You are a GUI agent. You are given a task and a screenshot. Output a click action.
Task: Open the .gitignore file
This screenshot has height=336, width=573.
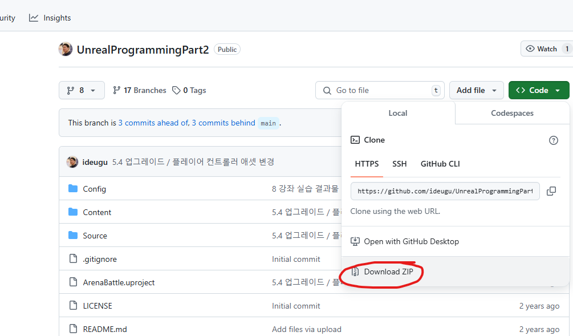[100, 259]
